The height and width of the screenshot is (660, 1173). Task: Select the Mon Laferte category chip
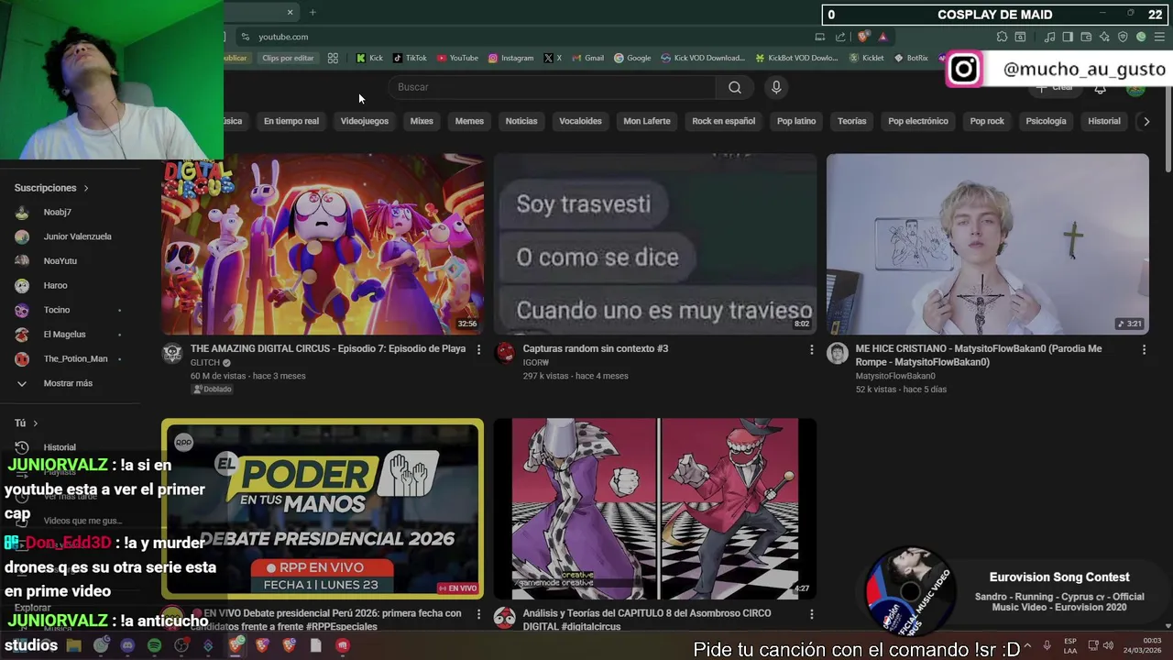click(x=647, y=121)
